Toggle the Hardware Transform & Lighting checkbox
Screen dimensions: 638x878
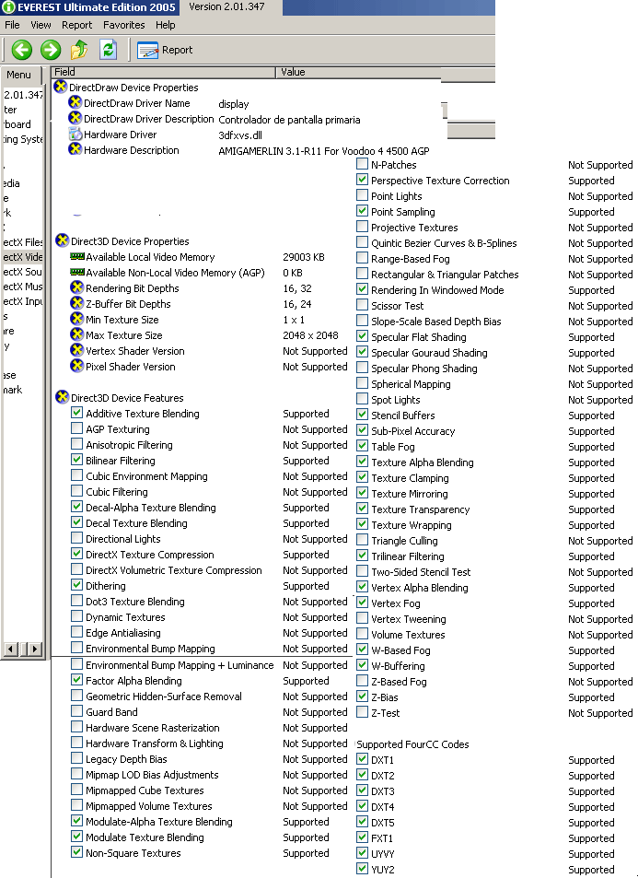pos(76,743)
